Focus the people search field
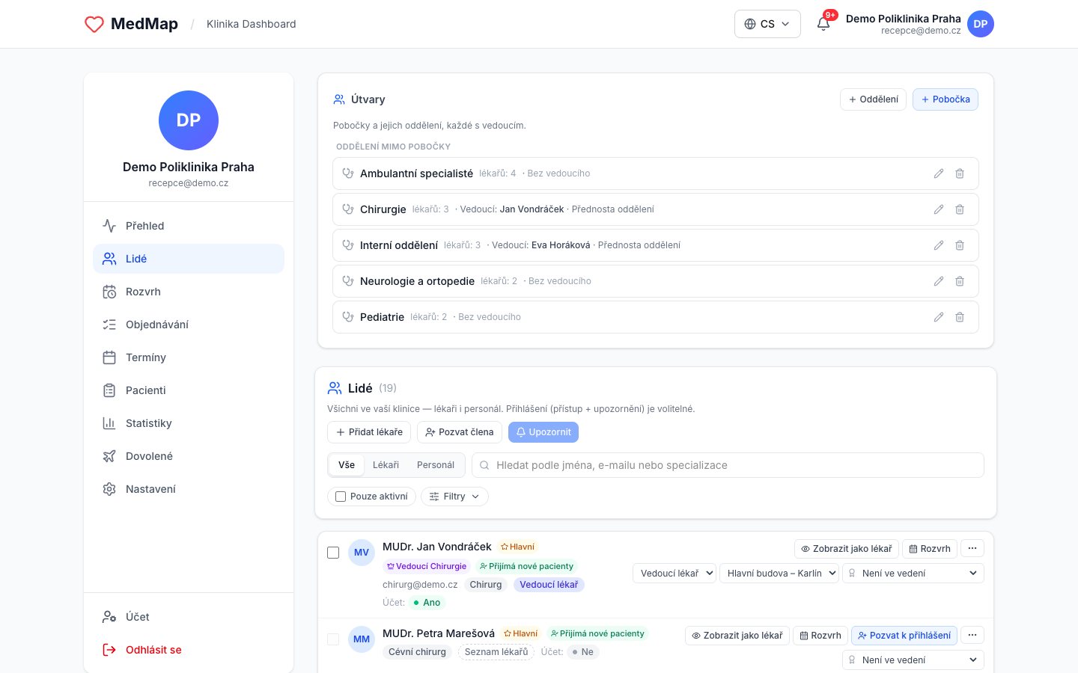This screenshot has height=673, width=1078. pyautogui.click(x=728, y=465)
